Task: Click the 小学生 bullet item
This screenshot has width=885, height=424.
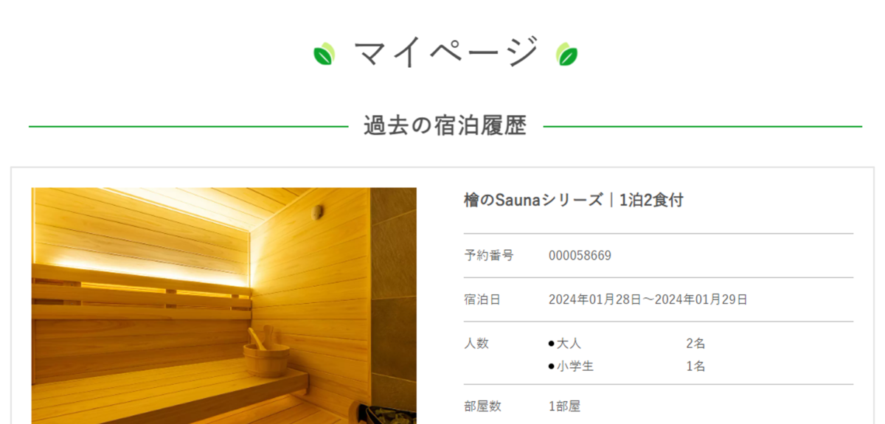Action: coord(571,366)
